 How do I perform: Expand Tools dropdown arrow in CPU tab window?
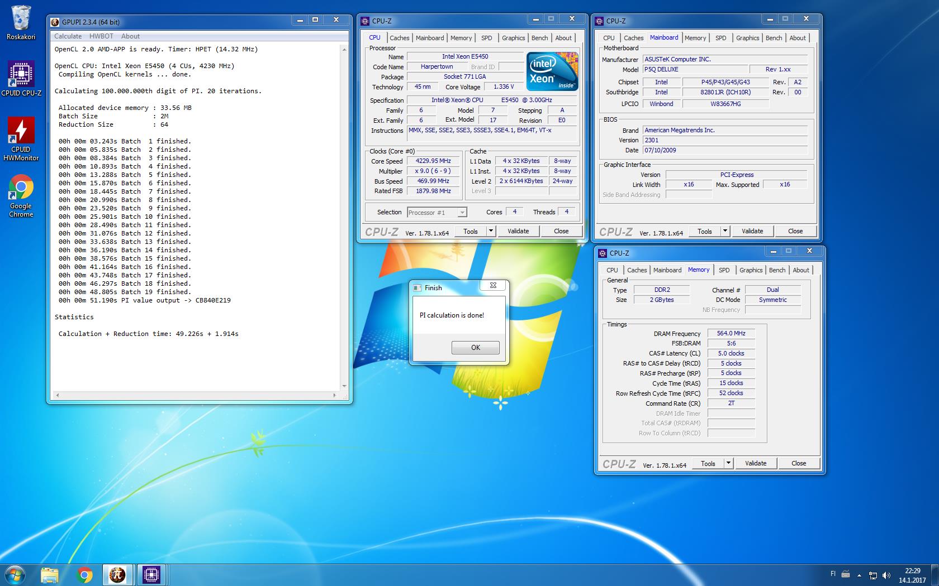(x=491, y=231)
